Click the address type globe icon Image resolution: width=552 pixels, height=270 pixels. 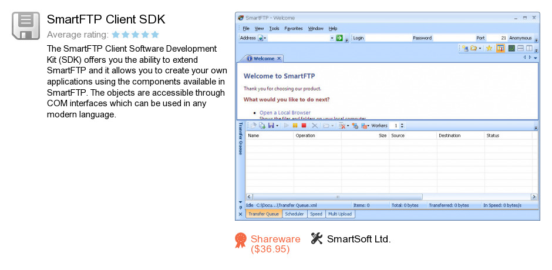(260, 38)
